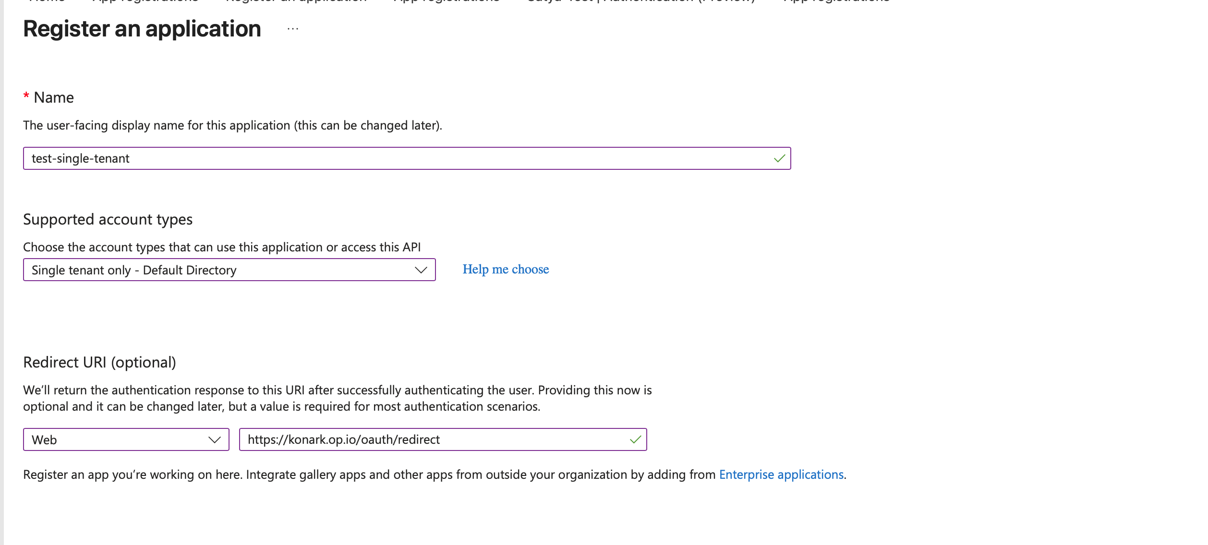The width and height of the screenshot is (1208, 545).
Task: Click the Supported account types heading
Action: pyautogui.click(x=108, y=219)
